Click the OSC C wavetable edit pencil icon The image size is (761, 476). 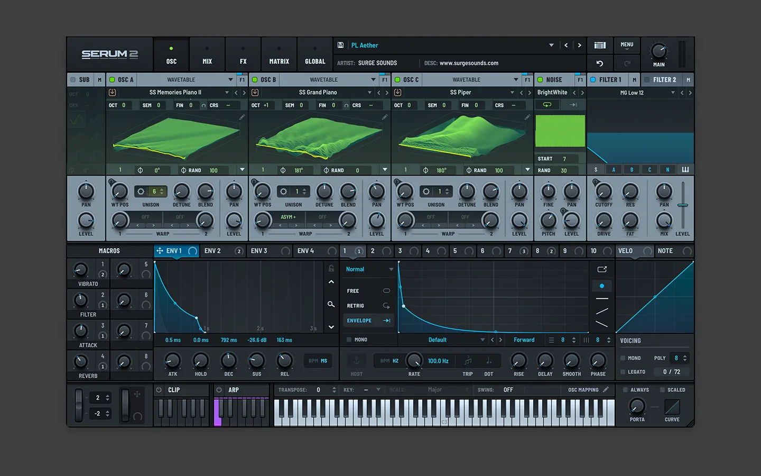click(x=527, y=117)
